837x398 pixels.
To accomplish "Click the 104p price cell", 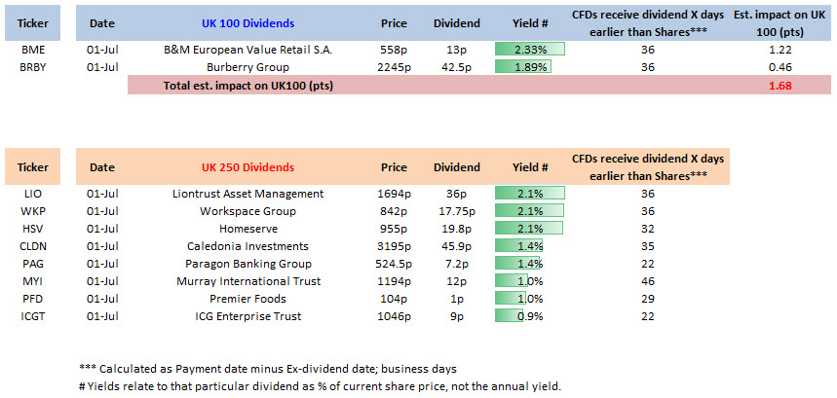I will (x=394, y=299).
